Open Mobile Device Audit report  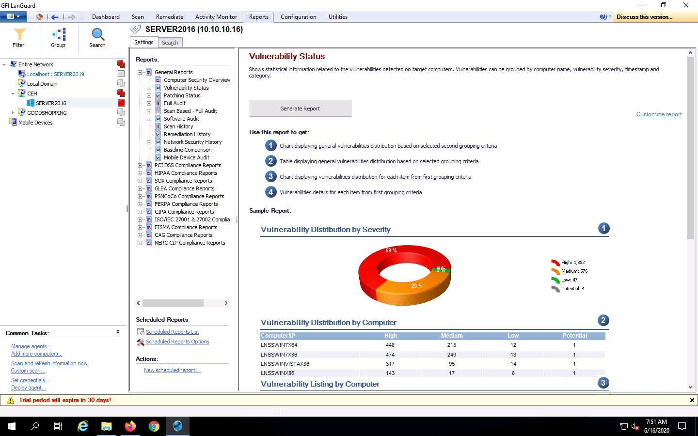(x=187, y=157)
